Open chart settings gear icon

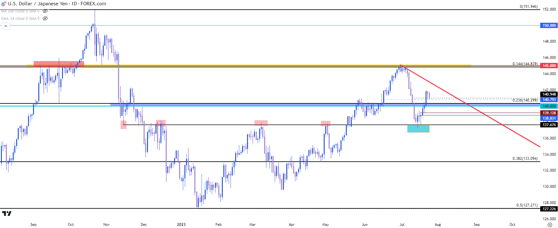[x=550, y=225]
